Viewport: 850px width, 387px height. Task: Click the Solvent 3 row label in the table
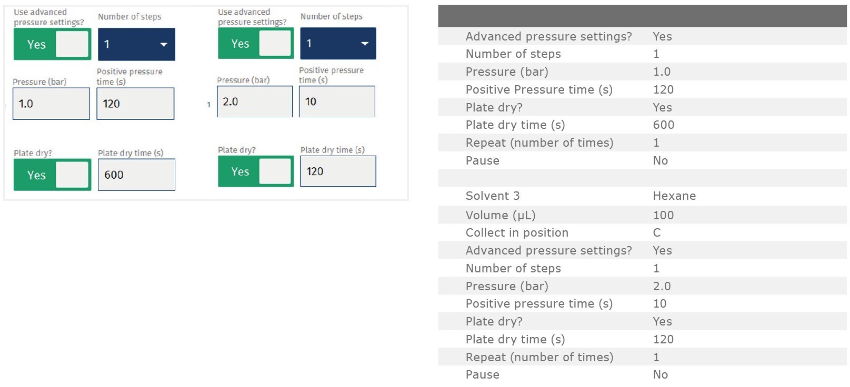(492, 196)
